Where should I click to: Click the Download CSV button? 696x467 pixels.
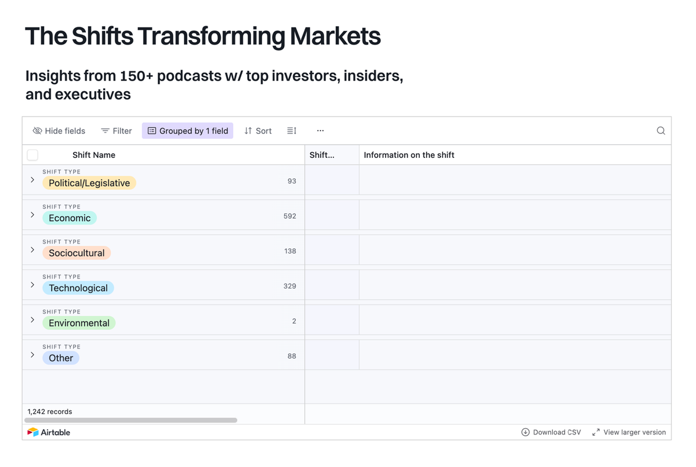coord(557,432)
